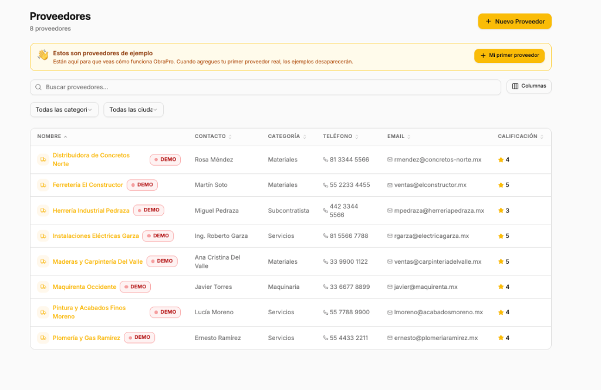The height and width of the screenshot is (390, 601).
Task: Open the Ferretería El Constructor supplier link
Action: coord(88,185)
